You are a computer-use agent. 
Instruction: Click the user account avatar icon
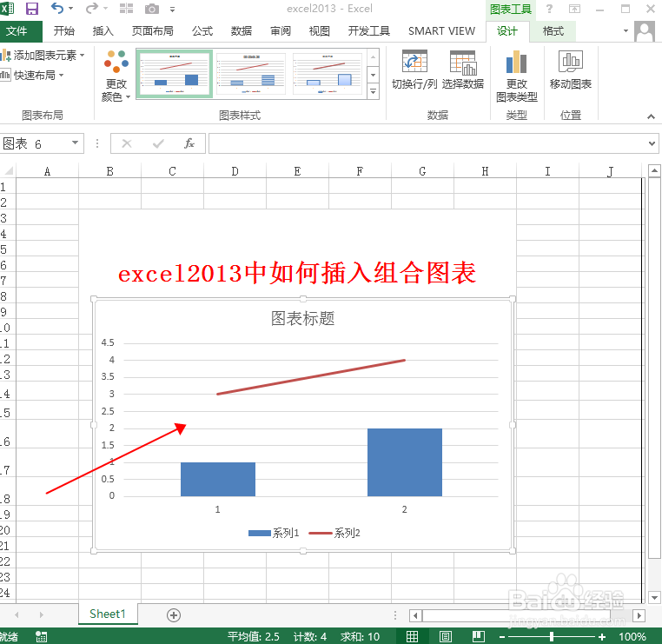(645, 31)
